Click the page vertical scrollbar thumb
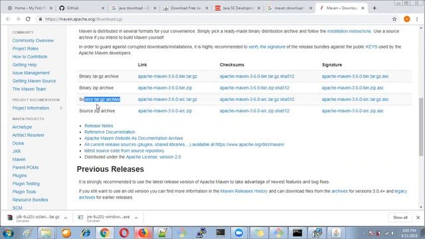 421,127
